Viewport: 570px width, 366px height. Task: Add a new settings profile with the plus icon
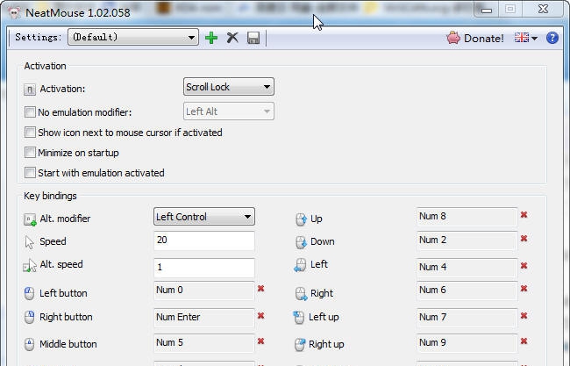coord(211,38)
